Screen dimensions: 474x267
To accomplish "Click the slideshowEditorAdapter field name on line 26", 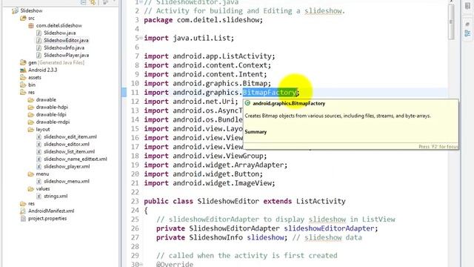I will click(329, 228).
